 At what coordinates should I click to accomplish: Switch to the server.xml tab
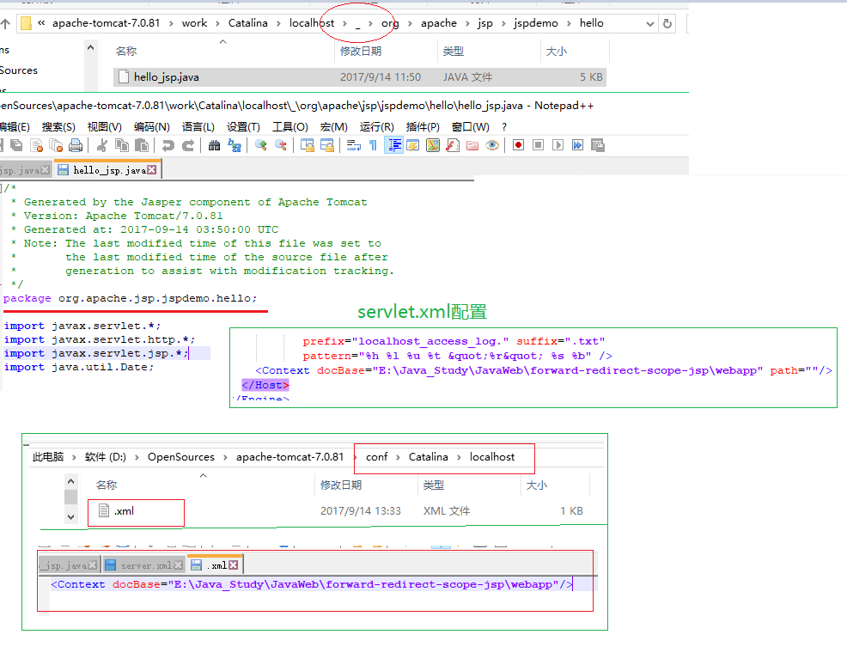click(x=143, y=565)
